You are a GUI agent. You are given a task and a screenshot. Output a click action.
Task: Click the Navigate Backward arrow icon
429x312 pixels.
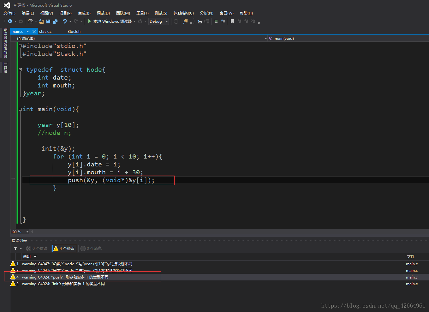(x=10, y=21)
